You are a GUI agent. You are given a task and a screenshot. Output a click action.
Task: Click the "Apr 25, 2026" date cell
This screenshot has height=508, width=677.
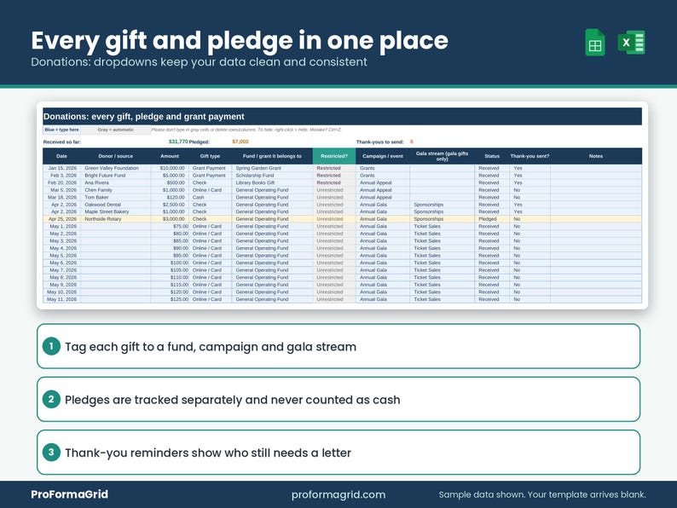tap(62, 219)
